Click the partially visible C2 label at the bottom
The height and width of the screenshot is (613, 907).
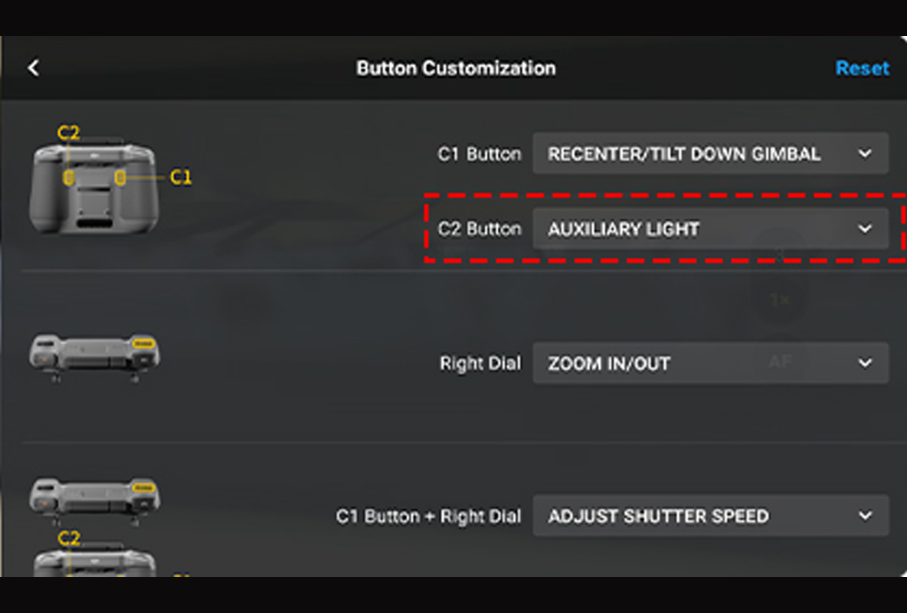click(68, 539)
